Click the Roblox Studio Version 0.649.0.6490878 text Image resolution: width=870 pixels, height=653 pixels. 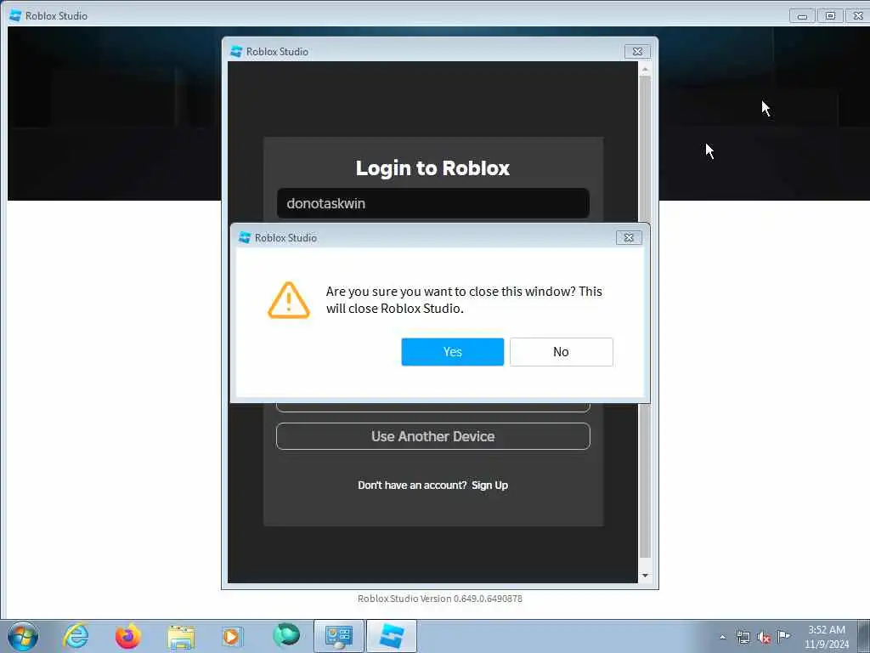[x=439, y=599]
